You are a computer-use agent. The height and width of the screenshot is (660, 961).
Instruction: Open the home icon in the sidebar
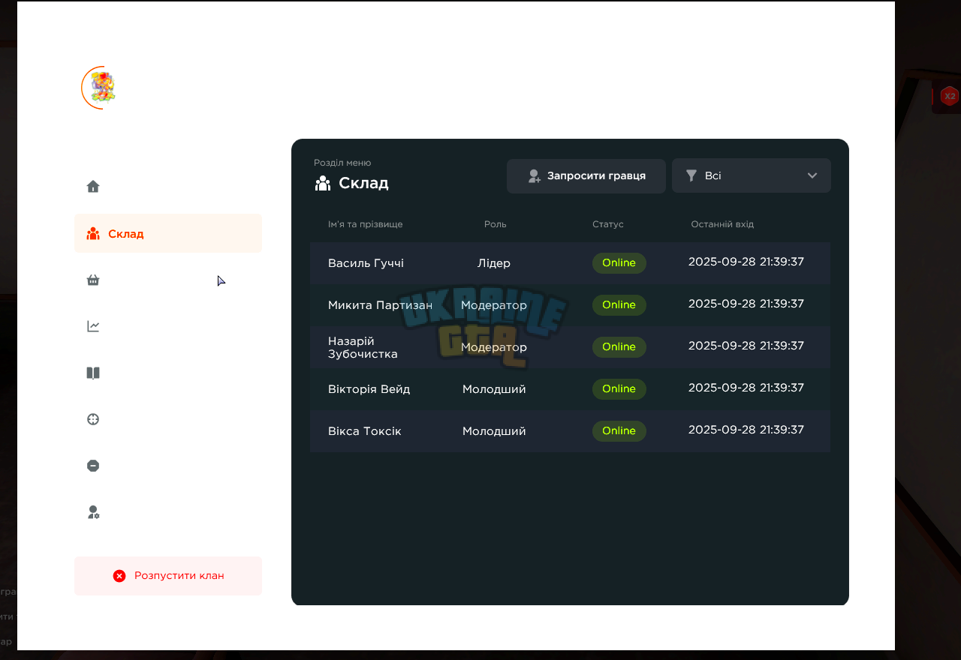pyautogui.click(x=93, y=187)
